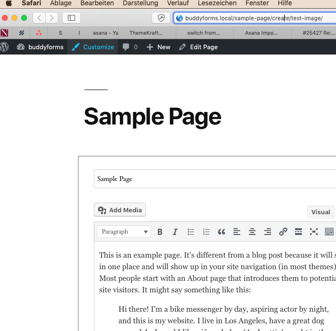Switch to the asana - Ya tab

pyautogui.click(x=99, y=33)
